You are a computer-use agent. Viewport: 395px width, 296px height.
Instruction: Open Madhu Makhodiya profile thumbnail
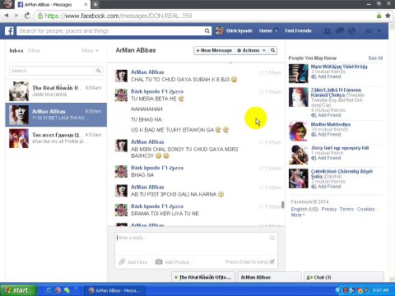click(299, 132)
